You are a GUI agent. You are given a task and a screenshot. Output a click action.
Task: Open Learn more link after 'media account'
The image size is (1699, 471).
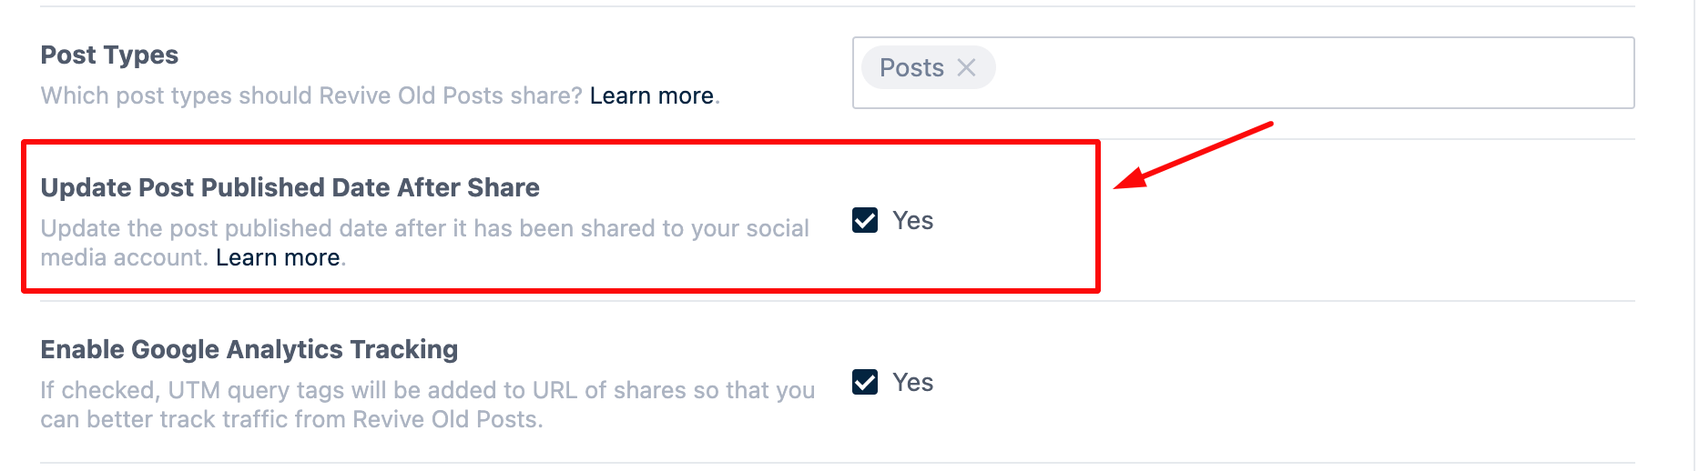278,258
